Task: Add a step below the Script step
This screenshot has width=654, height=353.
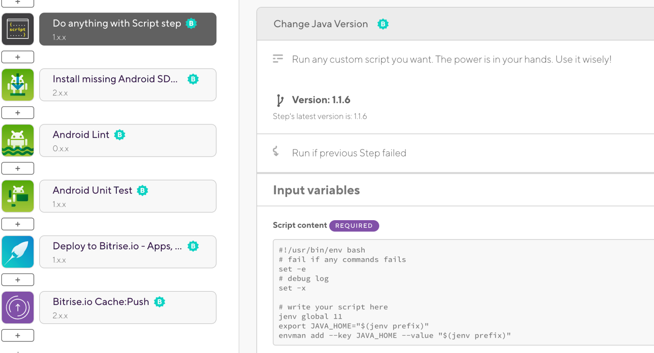Action: (x=18, y=57)
